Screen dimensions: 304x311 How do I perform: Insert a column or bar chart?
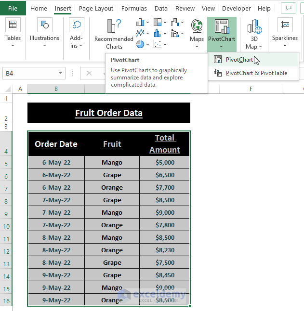(x=140, y=22)
